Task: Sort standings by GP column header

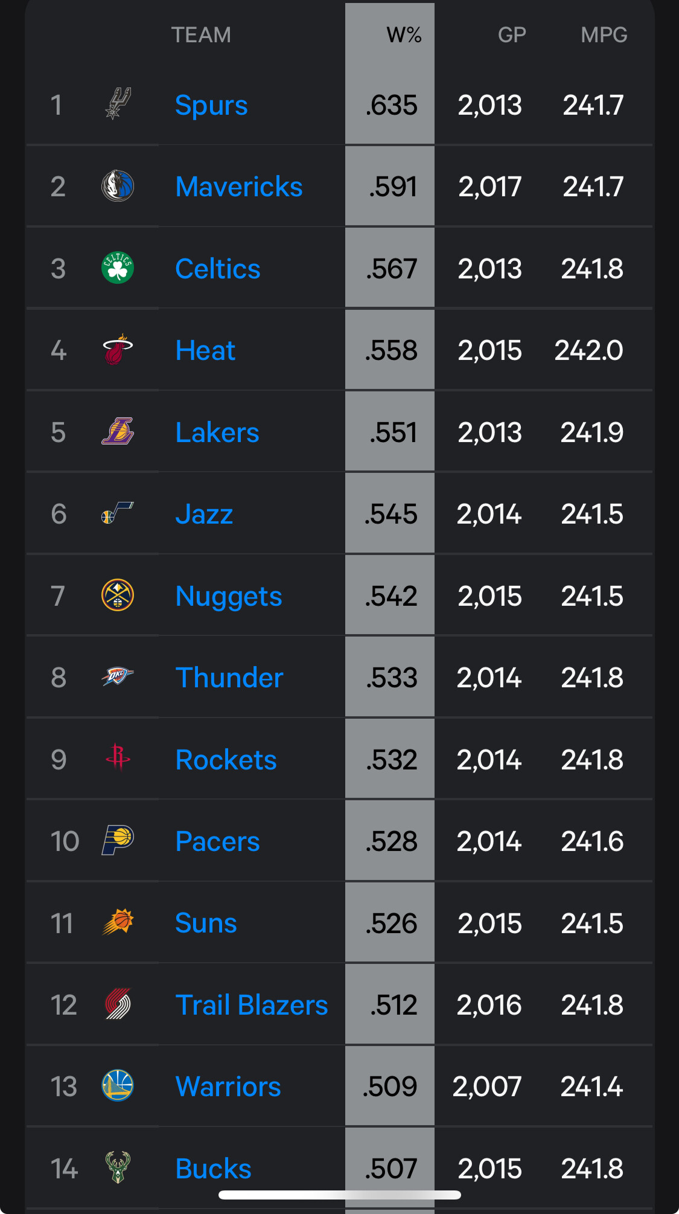Action: (511, 35)
